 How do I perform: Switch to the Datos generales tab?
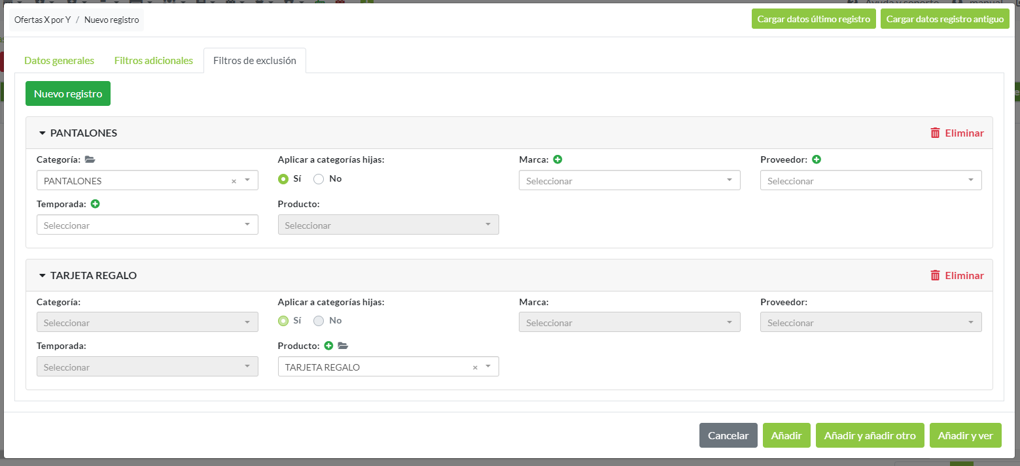[x=59, y=60]
